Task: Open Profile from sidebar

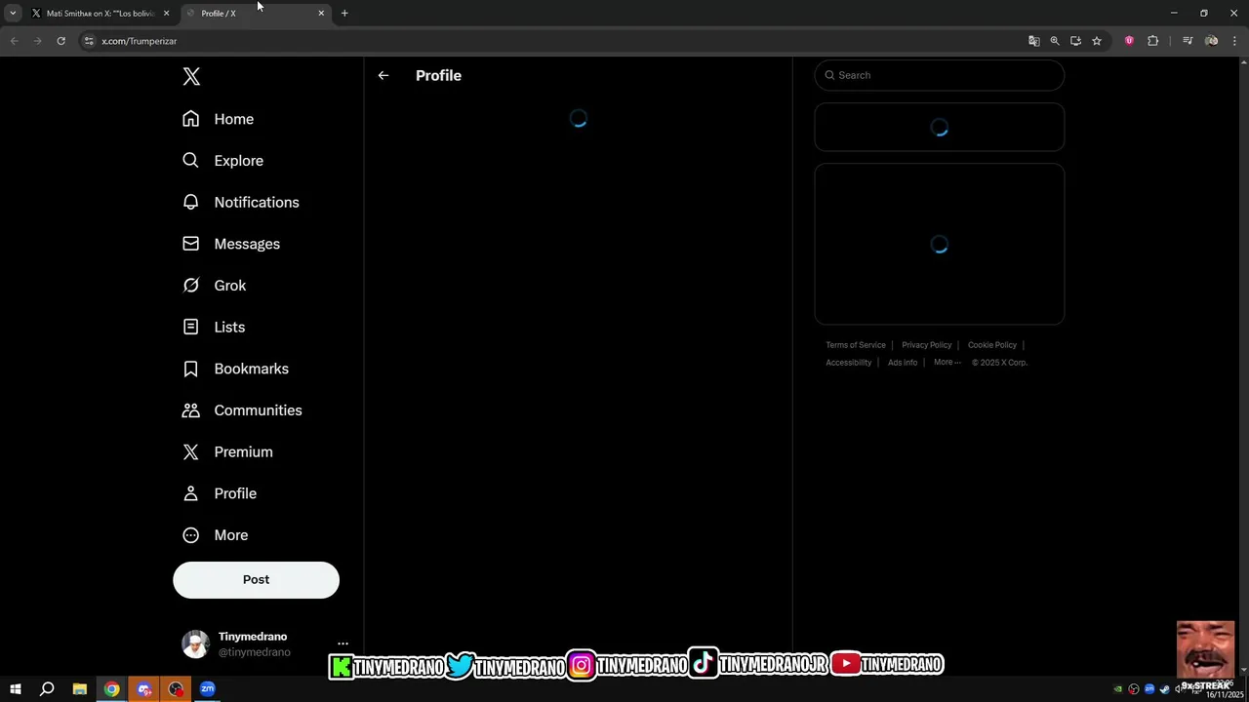Action: 220,493
